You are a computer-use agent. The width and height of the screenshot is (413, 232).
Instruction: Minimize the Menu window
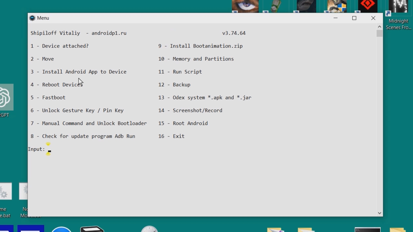point(336,18)
